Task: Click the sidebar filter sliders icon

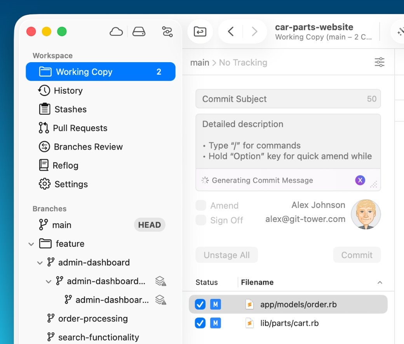Action: coord(167,32)
